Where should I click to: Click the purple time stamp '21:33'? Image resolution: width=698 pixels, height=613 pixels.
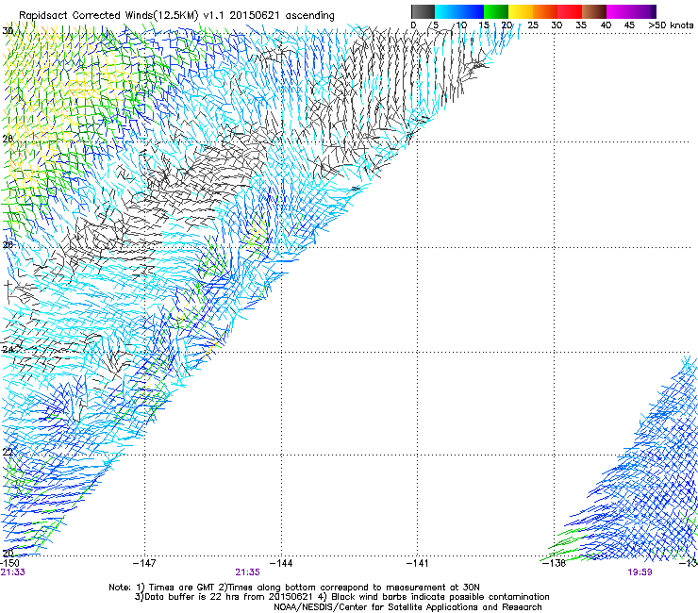(x=12, y=572)
